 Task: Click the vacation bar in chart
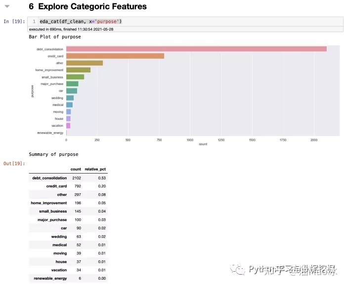(x=68, y=126)
